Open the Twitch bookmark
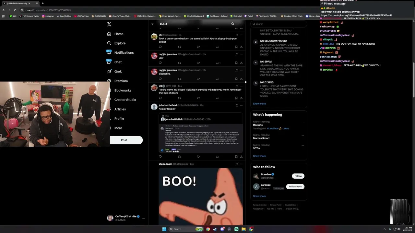This screenshot has width=415, height=233. point(249,16)
